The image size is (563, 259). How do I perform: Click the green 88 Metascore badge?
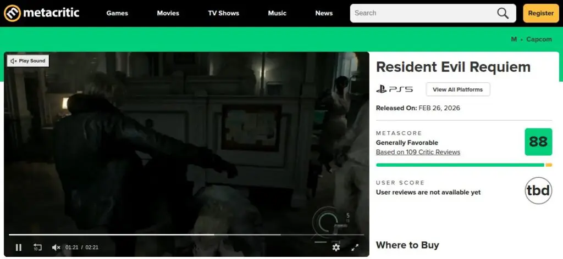click(538, 142)
